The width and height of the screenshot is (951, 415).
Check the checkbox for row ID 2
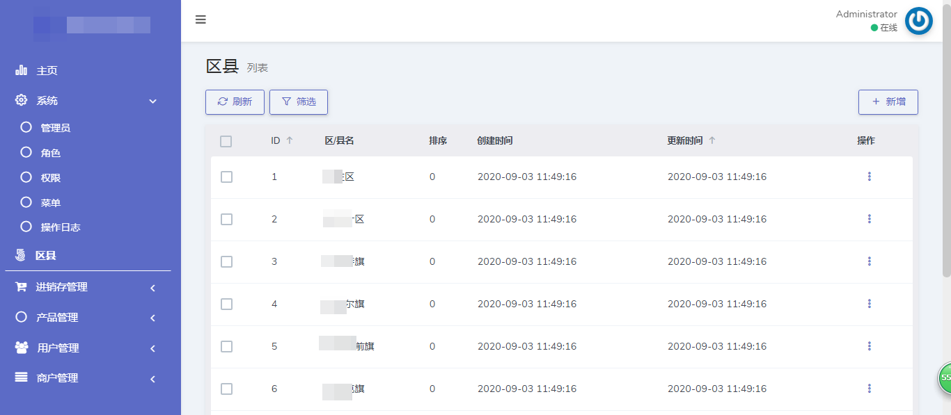point(226,219)
